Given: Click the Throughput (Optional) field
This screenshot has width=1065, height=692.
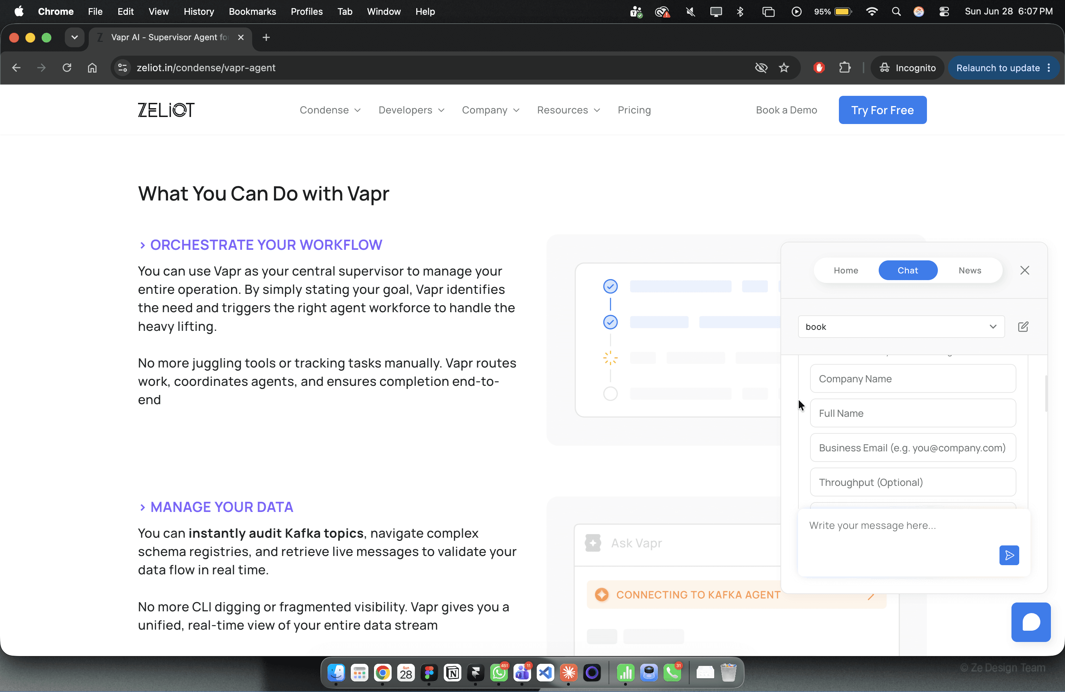Looking at the screenshot, I should [913, 482].
